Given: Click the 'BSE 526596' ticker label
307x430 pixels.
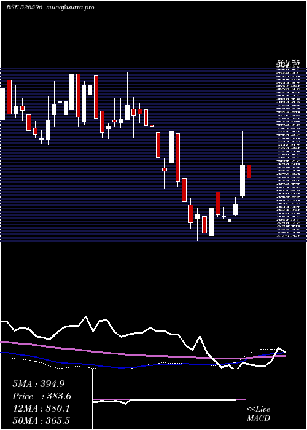Looking at the screenshot, I should click(24, 7).
